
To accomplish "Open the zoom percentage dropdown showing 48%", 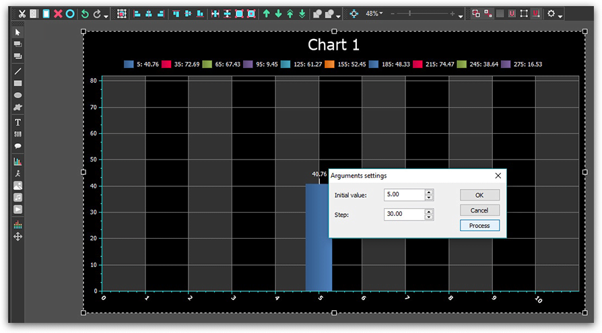I will (374, 14).
